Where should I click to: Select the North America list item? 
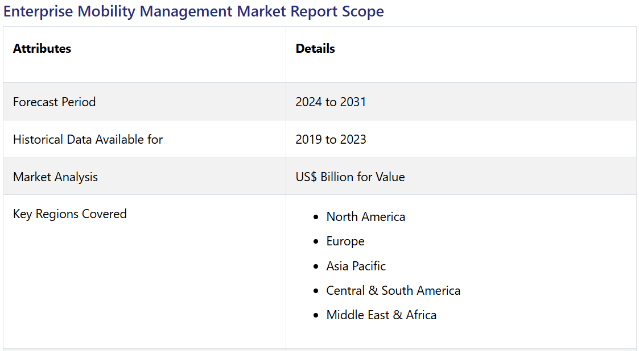point(365,217)
